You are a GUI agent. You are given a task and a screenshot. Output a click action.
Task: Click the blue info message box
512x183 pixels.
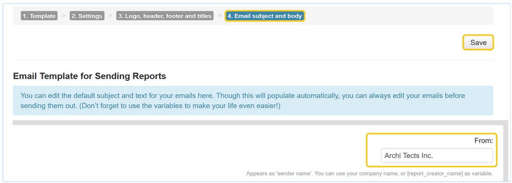(x=253, y=101)
